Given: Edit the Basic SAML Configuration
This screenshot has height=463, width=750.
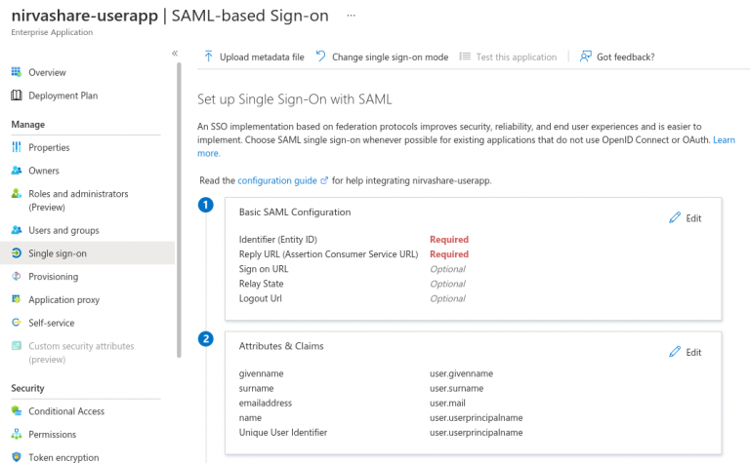Looking at the screenshot, I should tap(686, 218).
